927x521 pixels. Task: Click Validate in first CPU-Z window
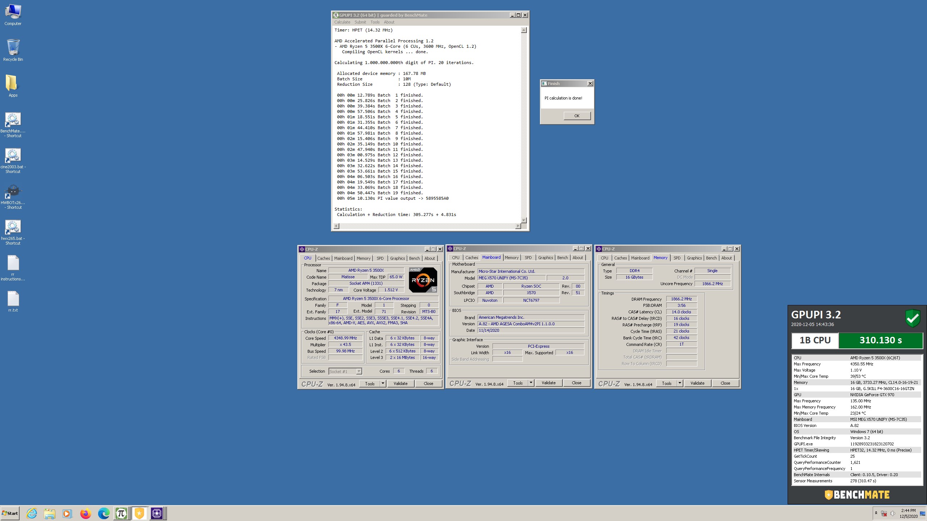400,384
